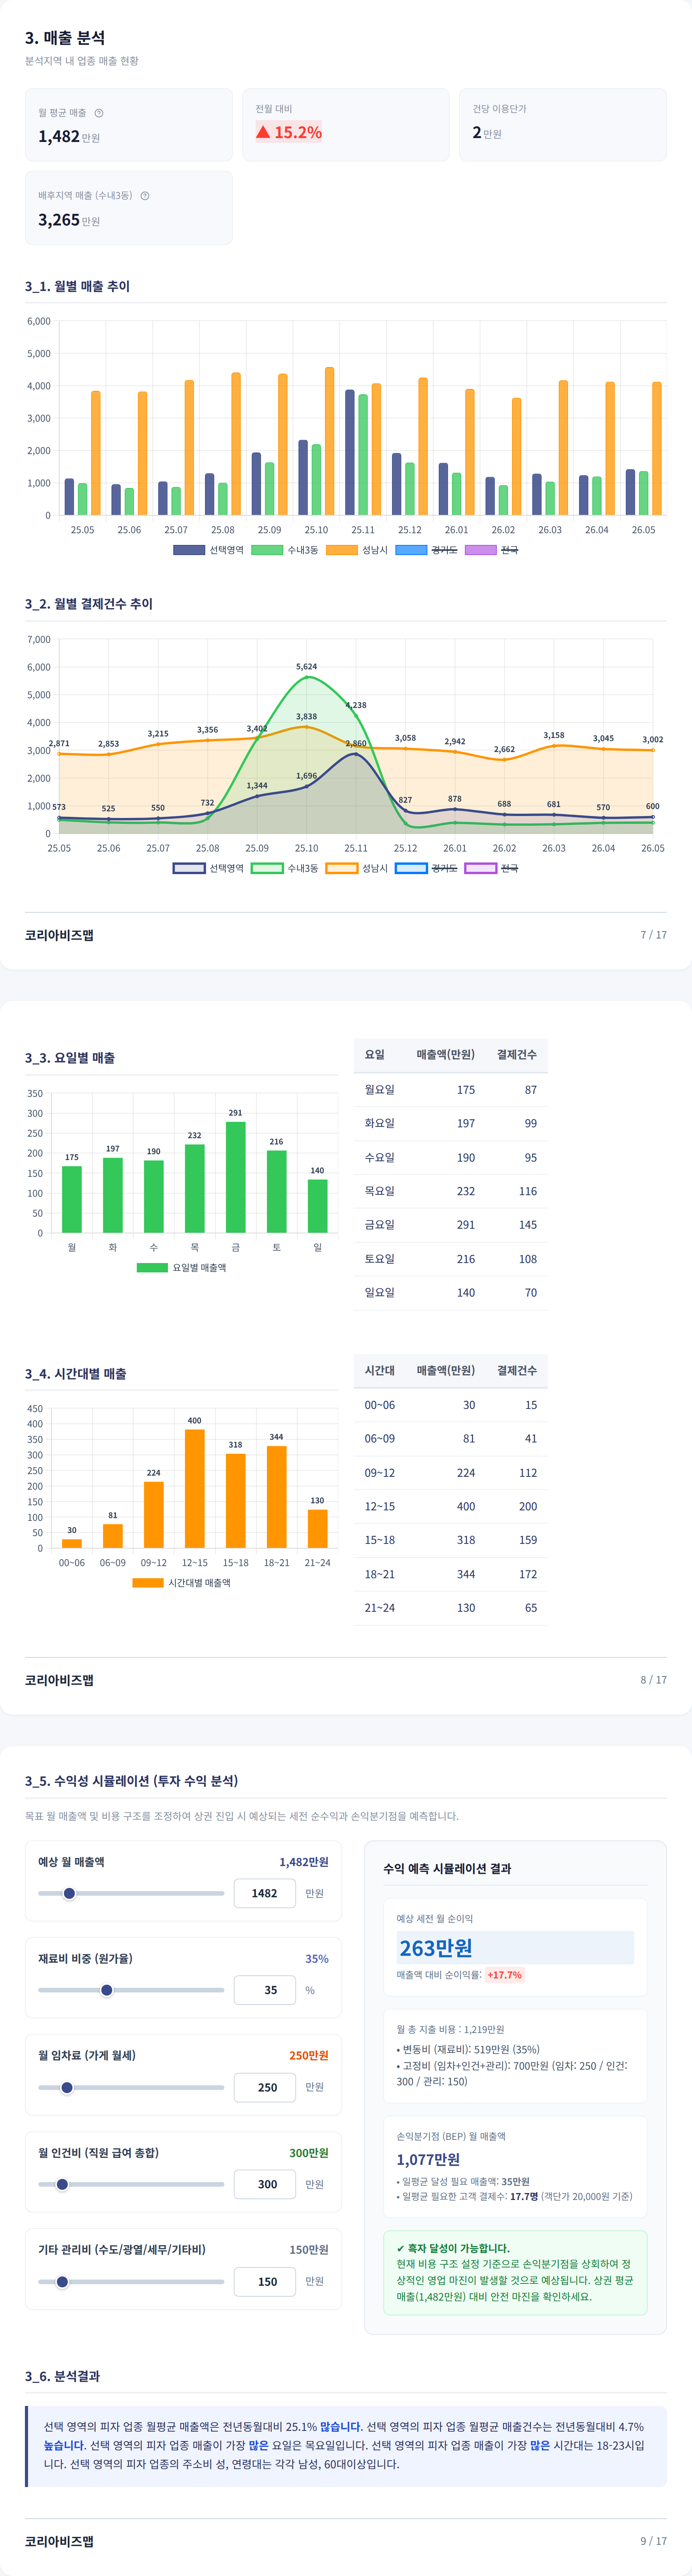Image resolution: width=692 pixels, height=2576 pixels.
Task: Click the 3,265 만원 배후지역 매출 value
Action: click(69, 220)
